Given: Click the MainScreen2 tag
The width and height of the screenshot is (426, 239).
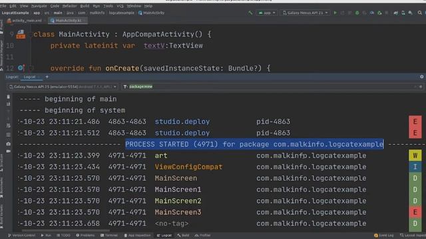Looking at the screenshot, I should [178, 200].
